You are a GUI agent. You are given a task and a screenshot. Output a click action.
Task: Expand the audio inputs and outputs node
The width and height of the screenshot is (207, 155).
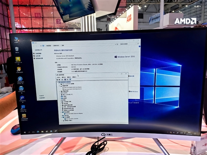click(62, 121)
